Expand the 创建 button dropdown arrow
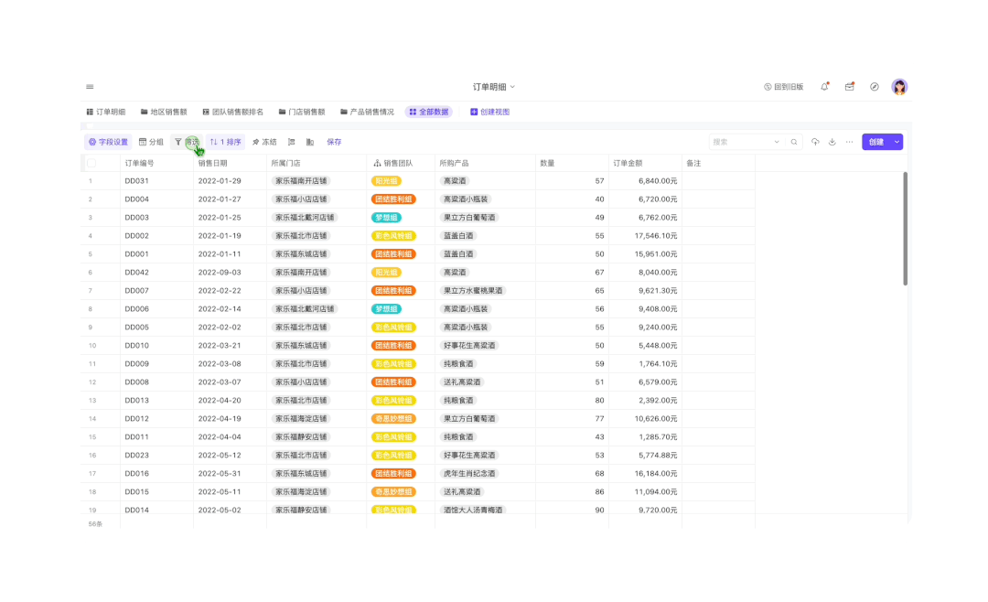The image size is (988, 602). coord(897,143)
